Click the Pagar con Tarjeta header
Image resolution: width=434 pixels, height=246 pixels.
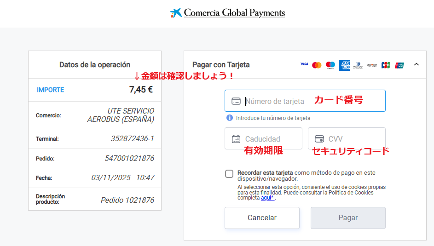(x=221, y=65)
